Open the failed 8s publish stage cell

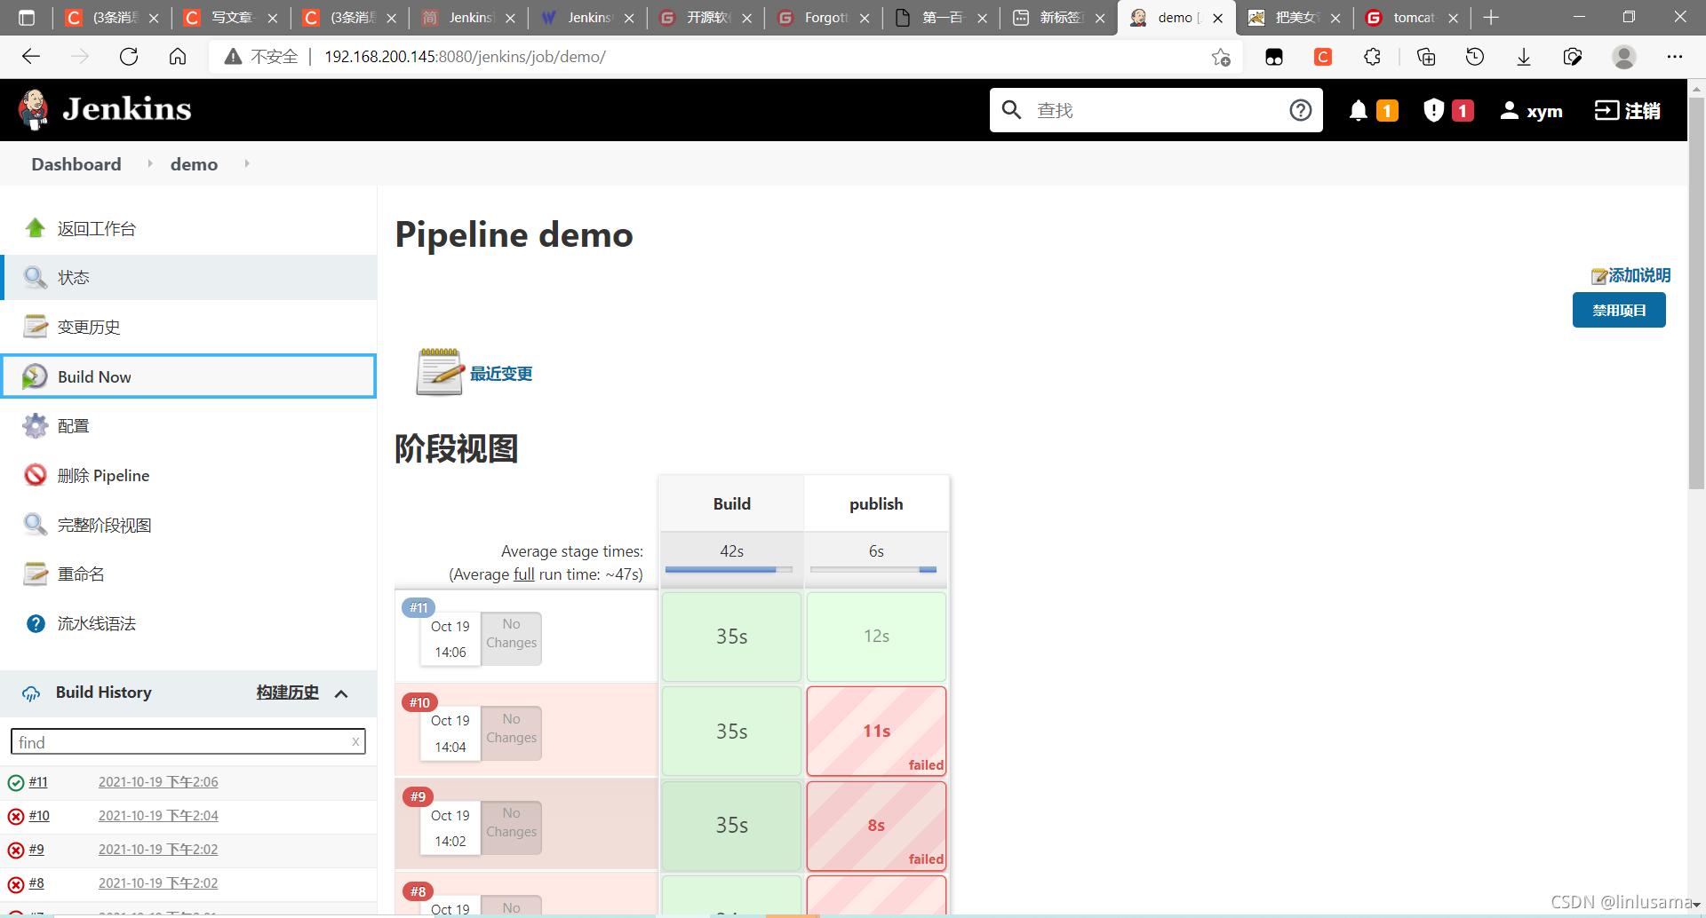point(876,826)
